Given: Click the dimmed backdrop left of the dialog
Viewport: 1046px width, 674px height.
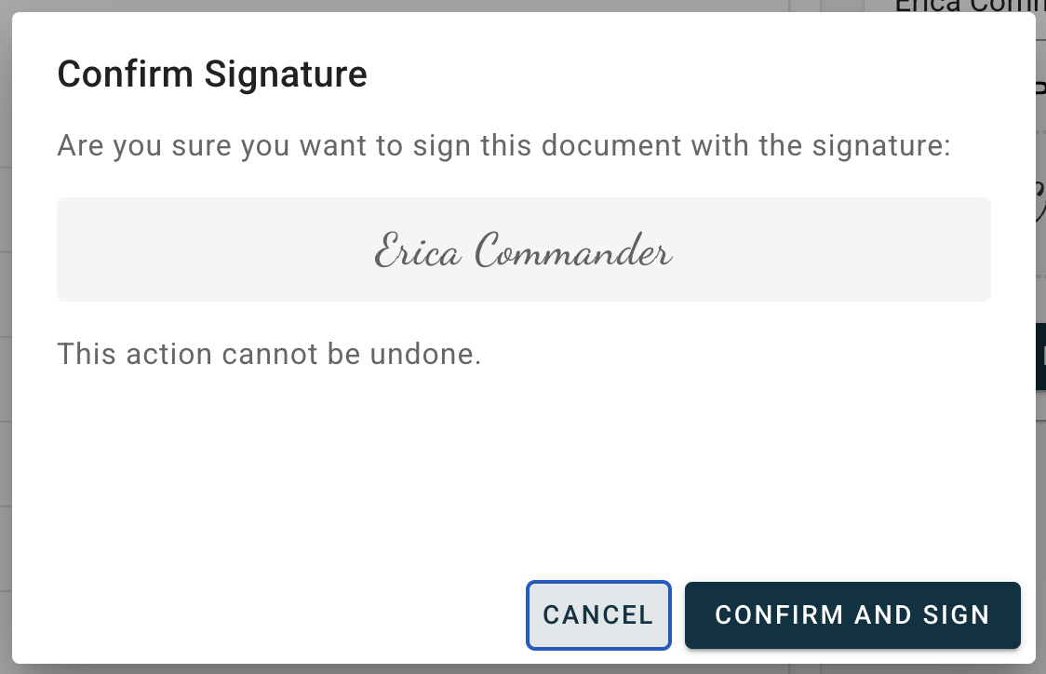Looking at the screenshot, I should point(5,335).
